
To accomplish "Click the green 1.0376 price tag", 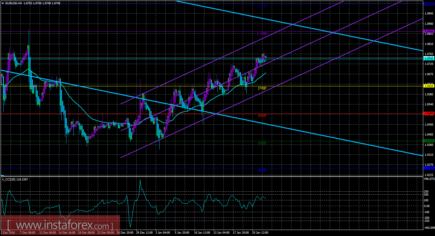I will point(429,141).
